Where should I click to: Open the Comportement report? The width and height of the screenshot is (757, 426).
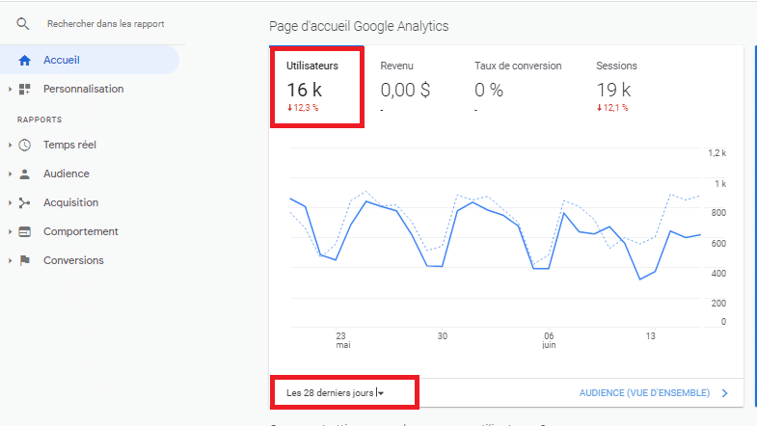(x=81, y=231)
